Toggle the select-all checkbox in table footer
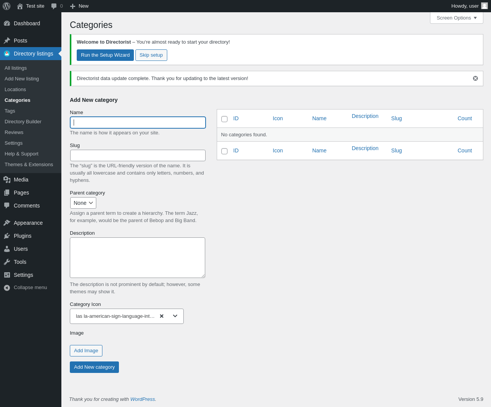This screenshot has height=407, width=491. (x=224, y=151)
